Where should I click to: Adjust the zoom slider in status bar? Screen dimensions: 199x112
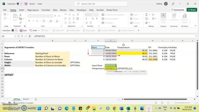182,103
